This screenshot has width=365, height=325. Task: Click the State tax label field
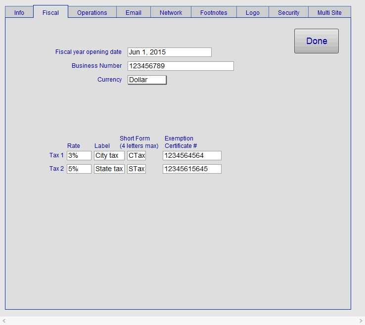click(109, 169)
